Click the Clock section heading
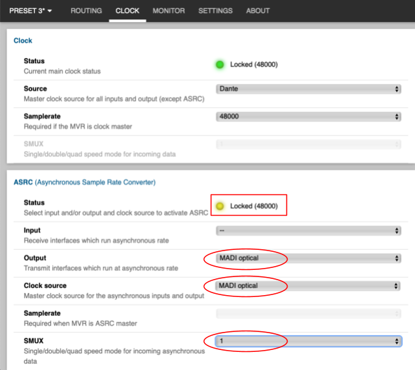 pyautogui.click(x=23, y=41)
